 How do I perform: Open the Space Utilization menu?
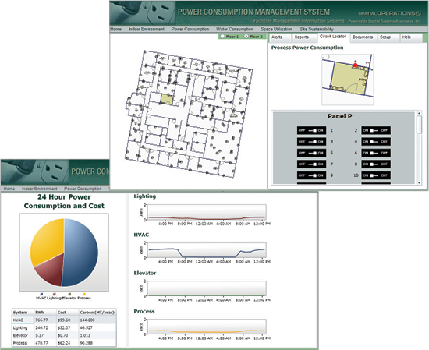coord(276,29)
